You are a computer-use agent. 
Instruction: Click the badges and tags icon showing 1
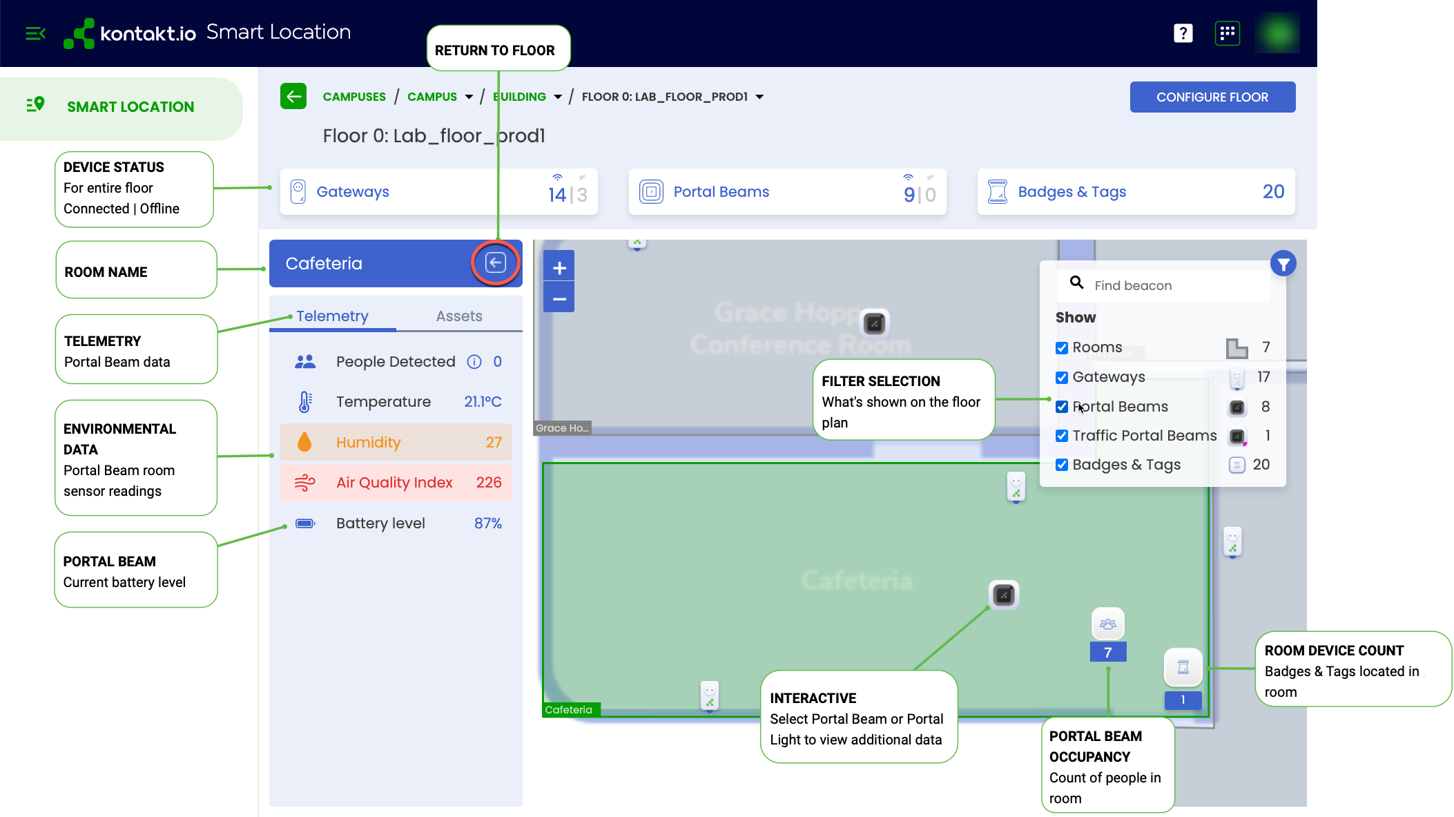1183,668
